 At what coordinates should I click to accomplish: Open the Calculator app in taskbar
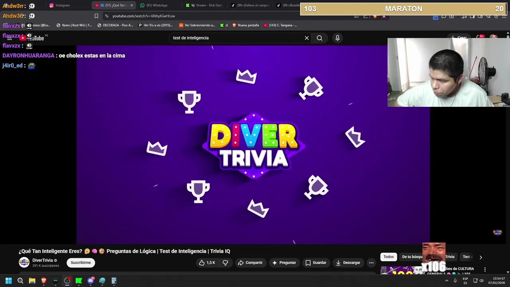pos(114,281)
